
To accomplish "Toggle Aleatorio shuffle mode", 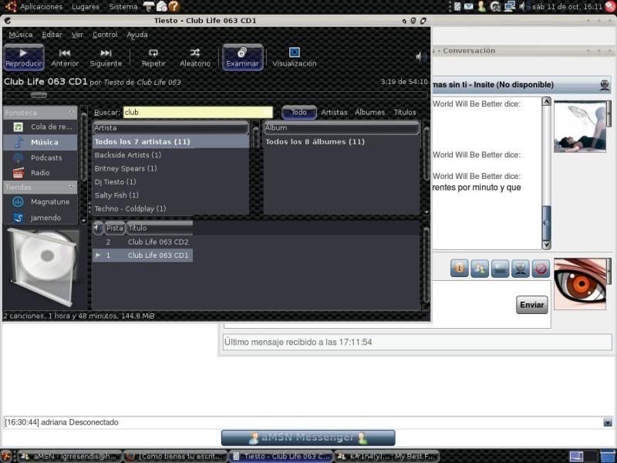I will click(x=195, y=57).
